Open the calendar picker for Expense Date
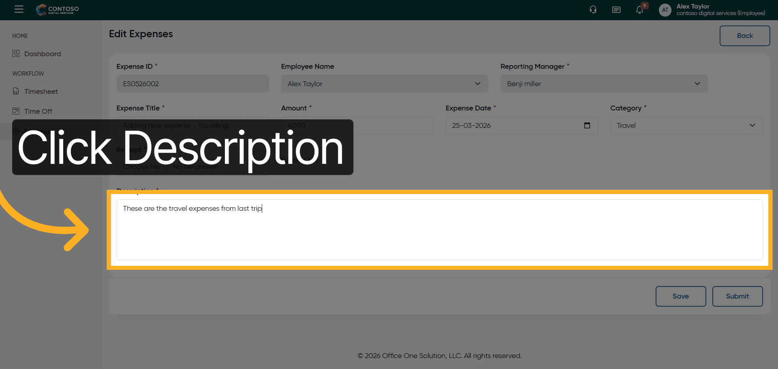The image size is (778, 369). click(x=587, y=125)
